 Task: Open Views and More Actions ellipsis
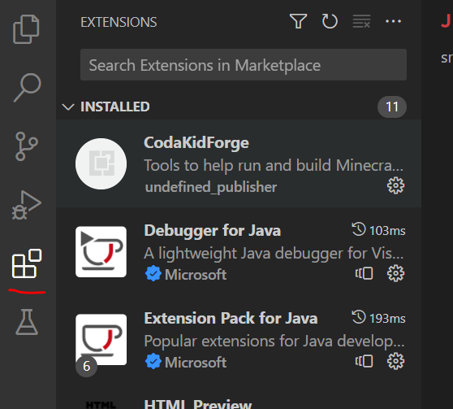(x=393, y=21)
